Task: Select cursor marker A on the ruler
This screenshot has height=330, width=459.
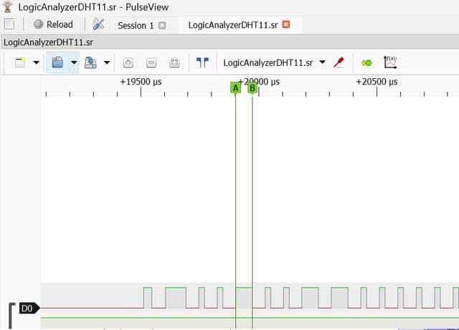Action: (236, 88)
